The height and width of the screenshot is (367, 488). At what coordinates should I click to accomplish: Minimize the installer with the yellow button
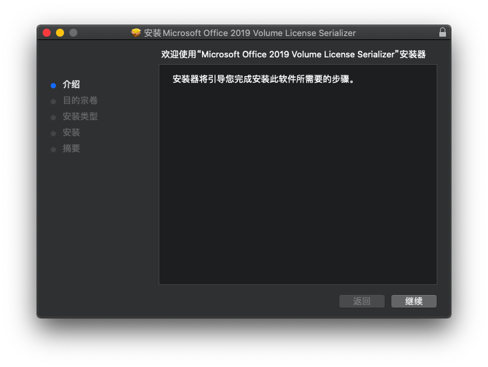60,33
